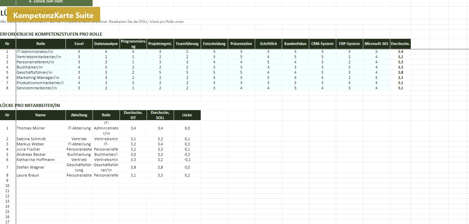The height and width of the screenshot is (224, 469).
Task: Click the "Name" column header
Action: click(41, 115)
